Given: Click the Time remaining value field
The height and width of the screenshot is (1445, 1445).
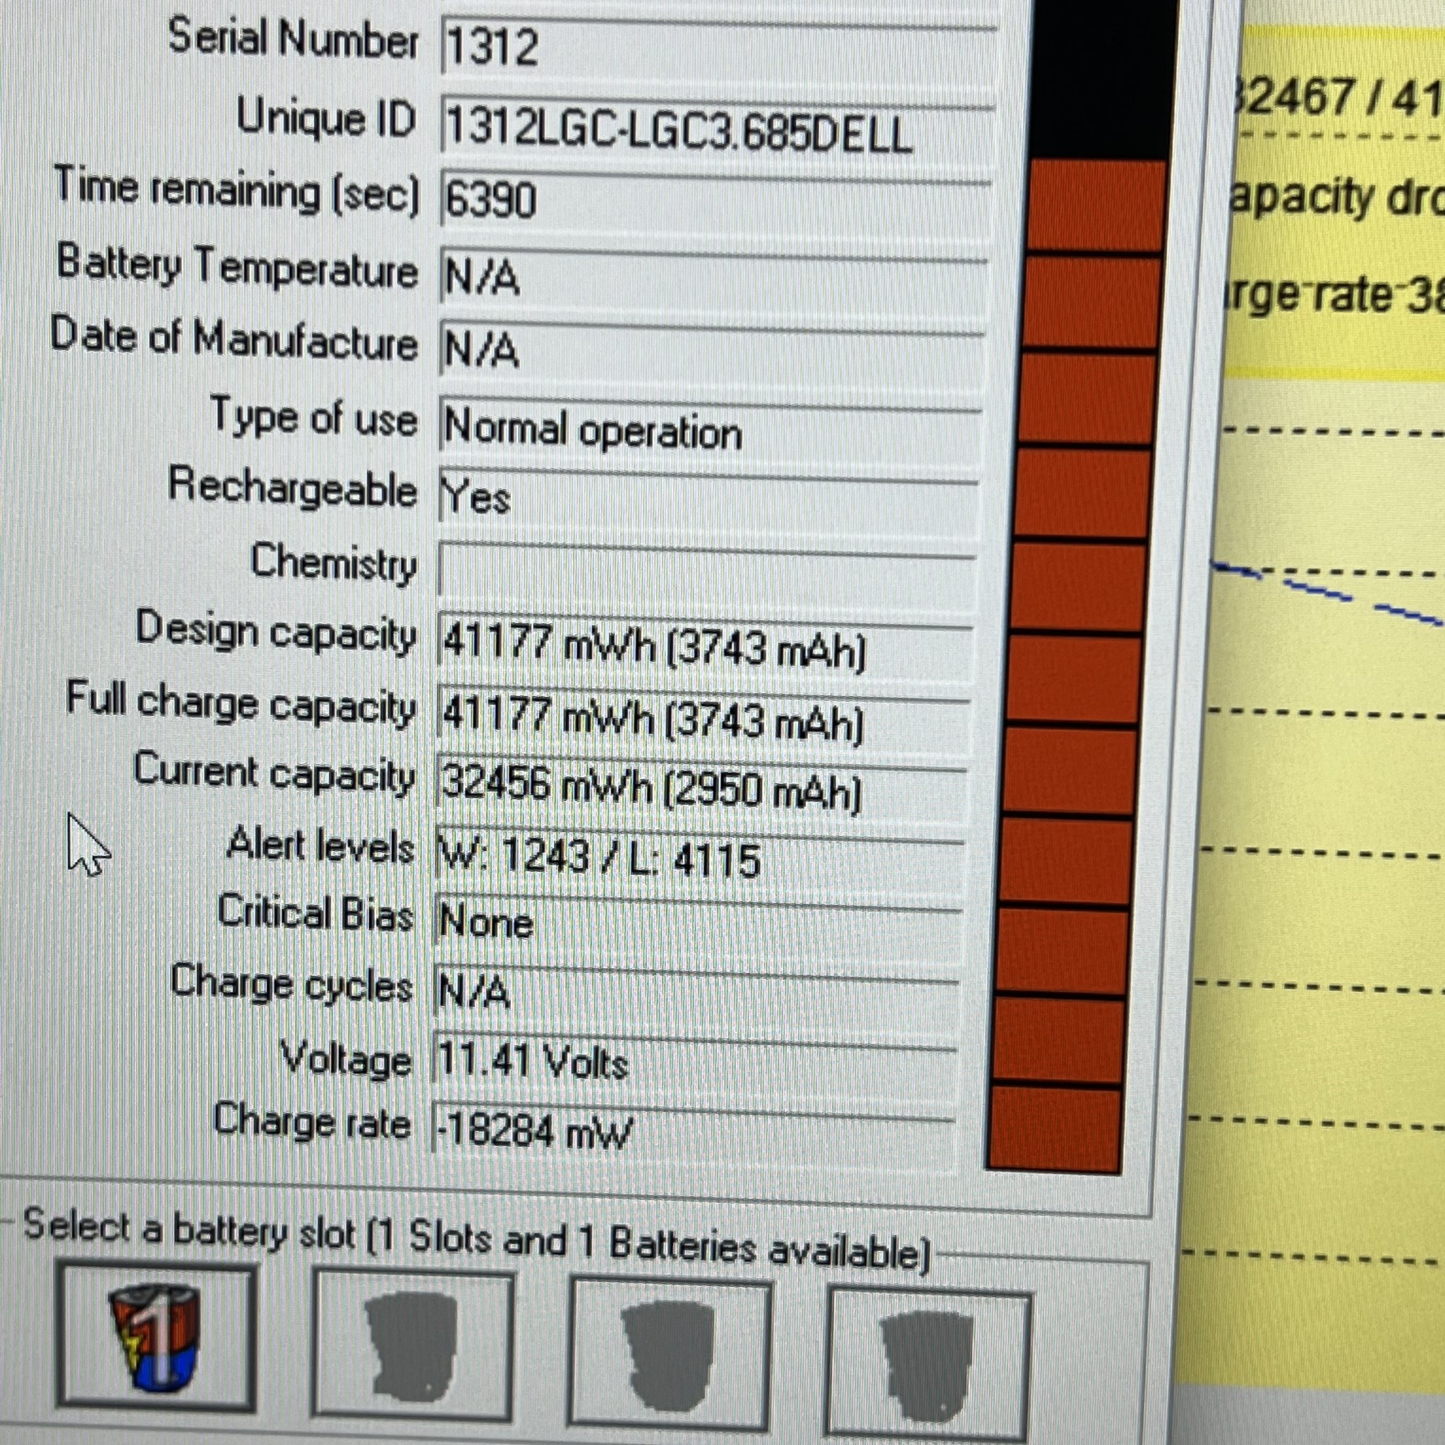Looking at the screenshot, I should 714,202.
